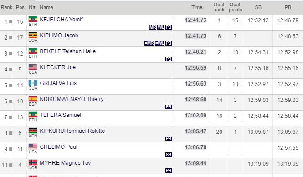The height and width of the screenshot is (177, 303).
Task: Toggle grey rank square for rank 1
Action: (x=10, y=22)
